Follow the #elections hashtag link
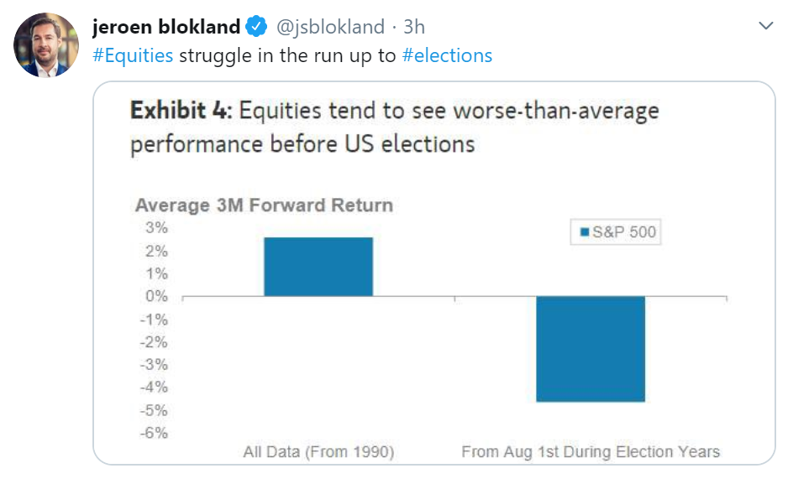This screenshot has width=793, height=484. pyautogui.click(x=447, y=56)
